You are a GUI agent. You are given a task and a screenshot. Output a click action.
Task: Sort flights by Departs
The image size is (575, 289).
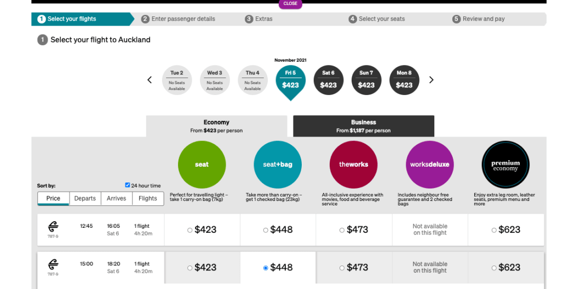point(85,198)
